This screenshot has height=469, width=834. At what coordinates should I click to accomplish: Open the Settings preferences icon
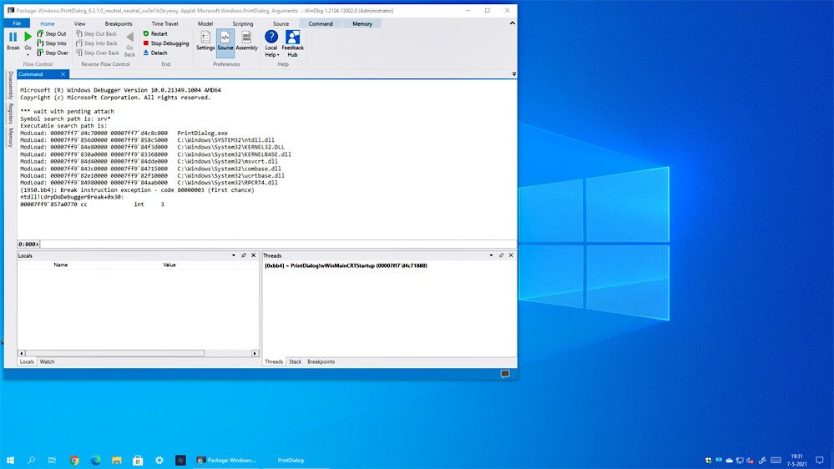[205, 40]
